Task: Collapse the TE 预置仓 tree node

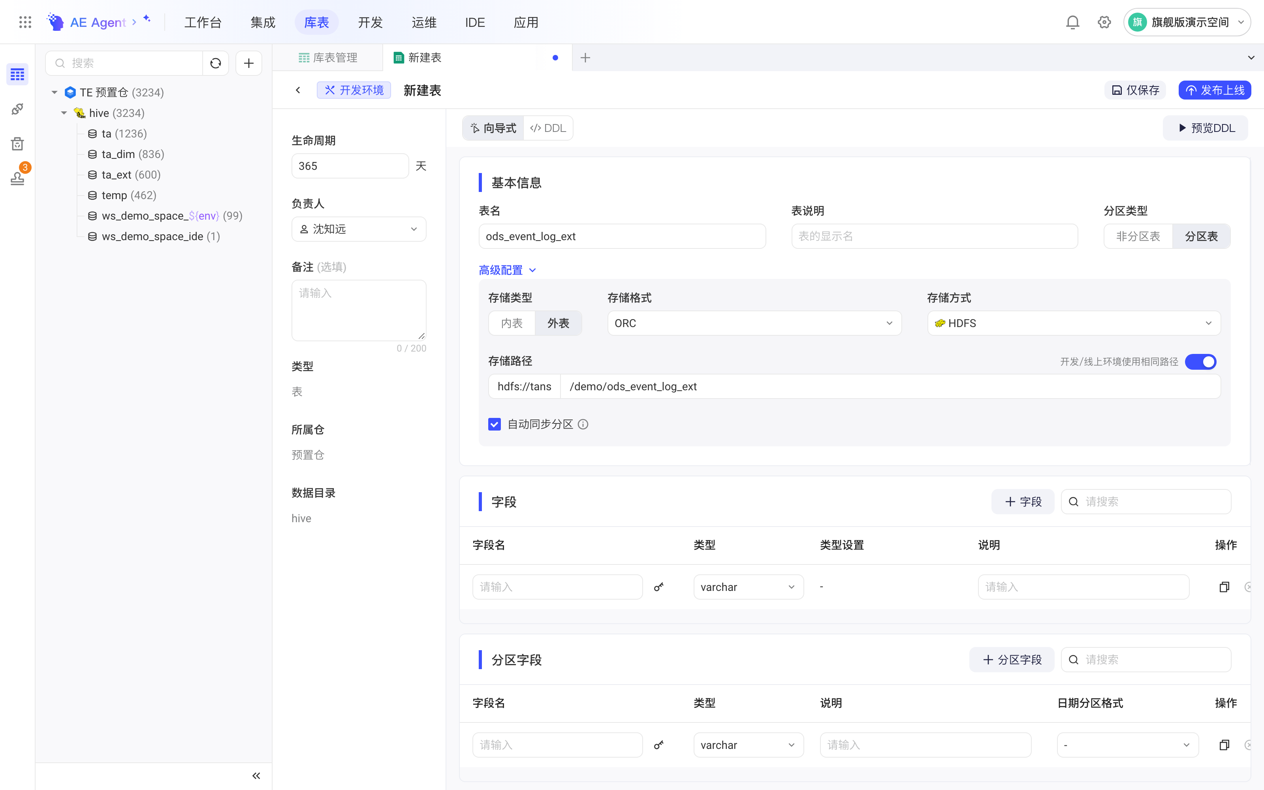Action: click(55, 92)
